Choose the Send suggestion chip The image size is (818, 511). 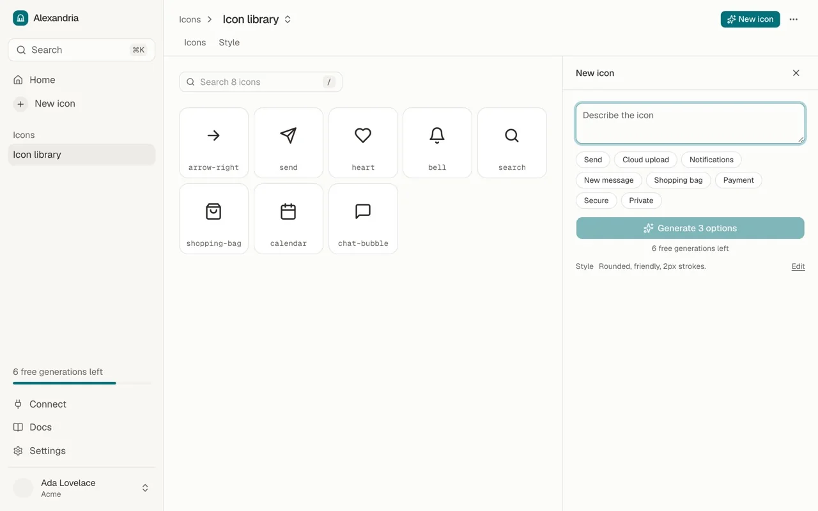click(x=593, y=160)
